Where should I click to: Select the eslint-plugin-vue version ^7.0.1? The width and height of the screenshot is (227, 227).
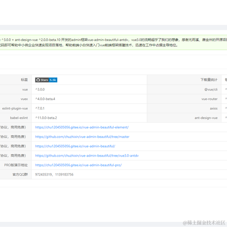pos(40,108)
